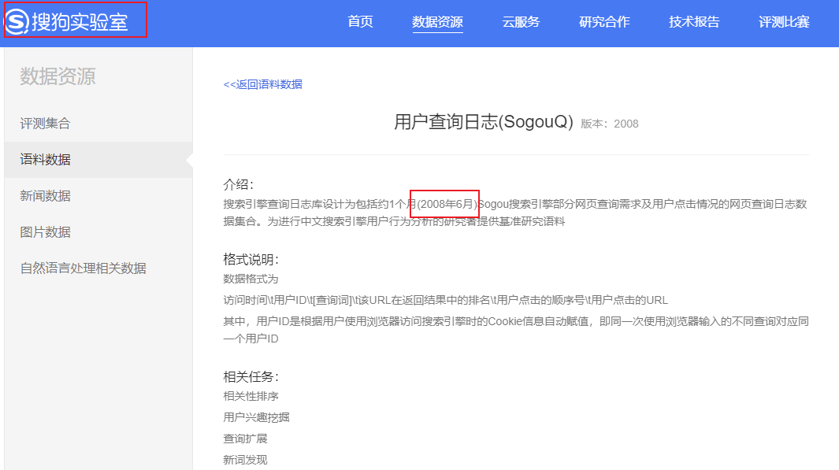
Task: Click the 版本: 2008 version label
Action: [610, 124]
